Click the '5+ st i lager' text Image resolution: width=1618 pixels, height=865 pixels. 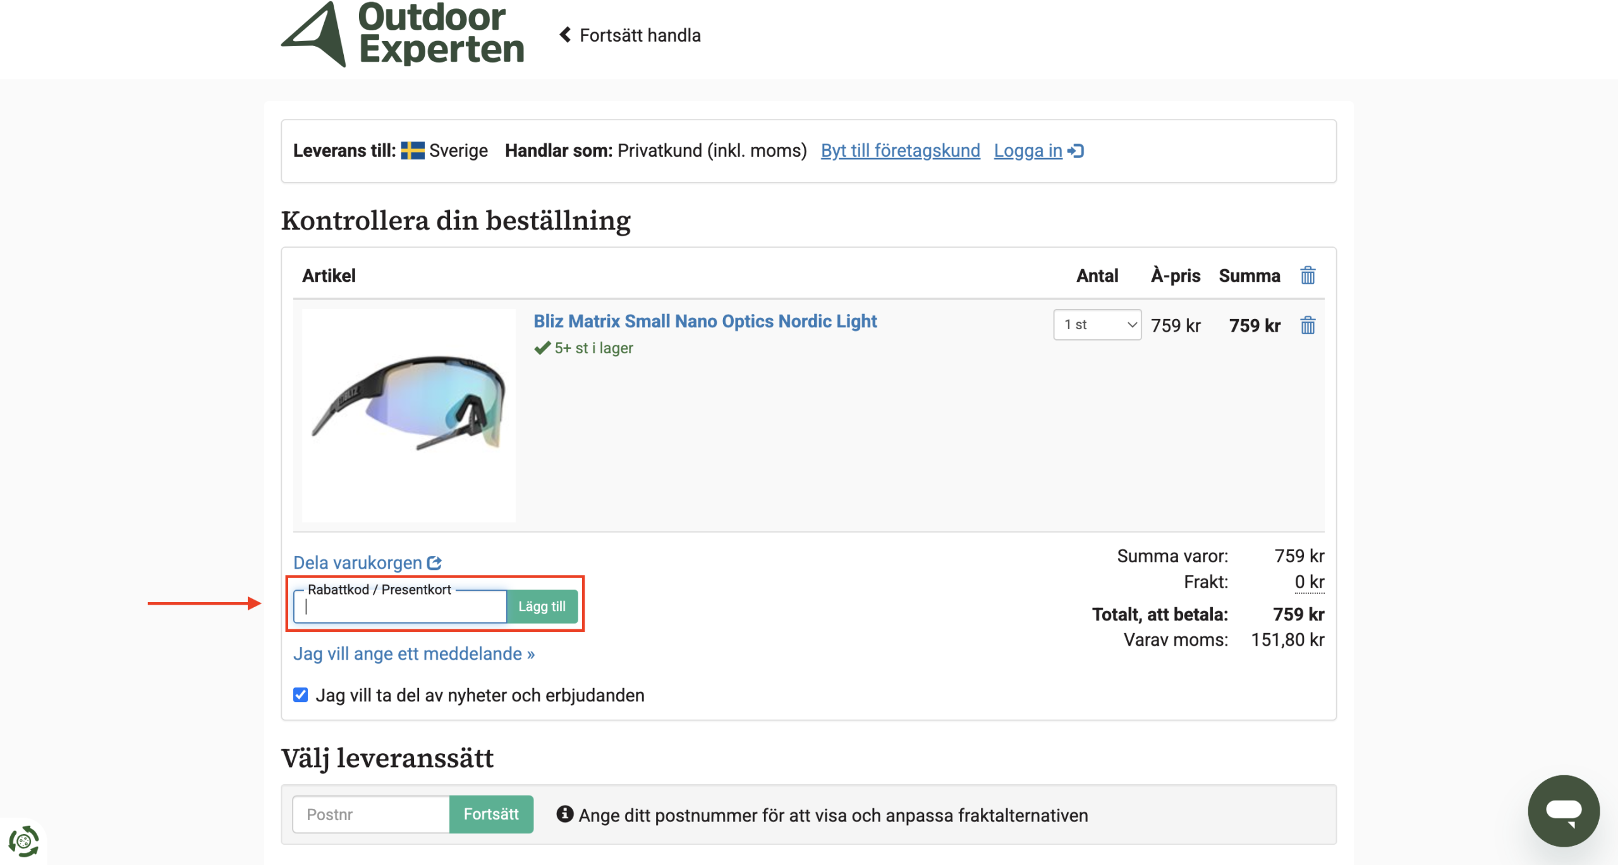pyautogui.click(x=593, y=348)
